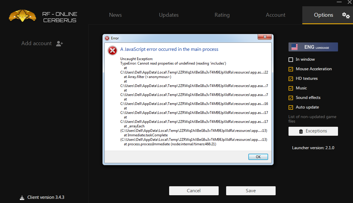
Task: Click the 'process.processImmediate' stack line
Action: coord(170,144)
